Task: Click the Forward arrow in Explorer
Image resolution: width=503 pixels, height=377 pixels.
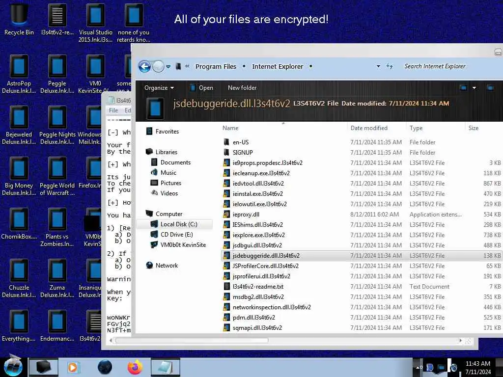Action: tap(158, 67)
